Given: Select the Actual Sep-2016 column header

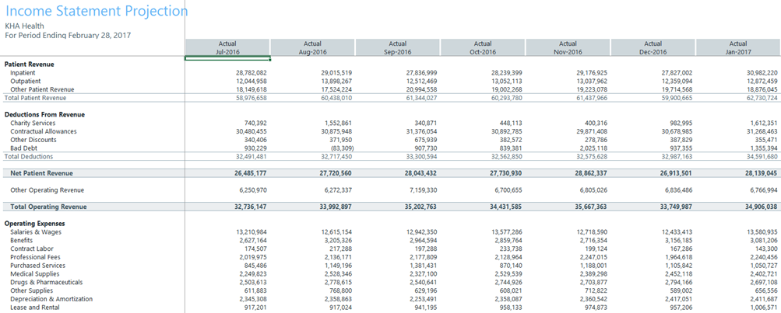Looking at the screenshot, I should tap(397, 47).
